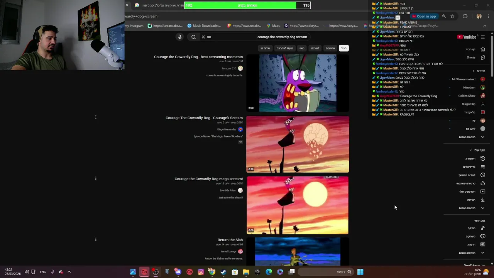Open the Mr.Shawarmaland subscription channel
This screenshot has width=494, height=278.
[468, 79]
